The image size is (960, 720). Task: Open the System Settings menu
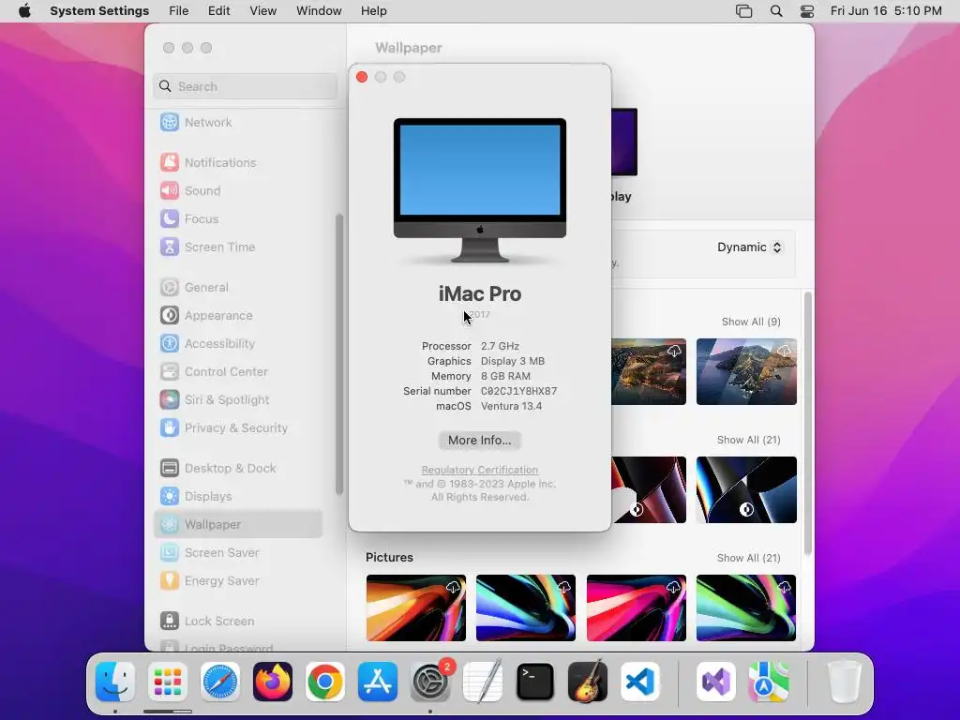(99, 11)
